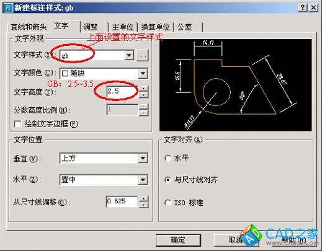The height and width of the screenshot is (251, 322).
Task: Decrease 从尺寸线偏移 with down arrow
Action: coord(144,205)
